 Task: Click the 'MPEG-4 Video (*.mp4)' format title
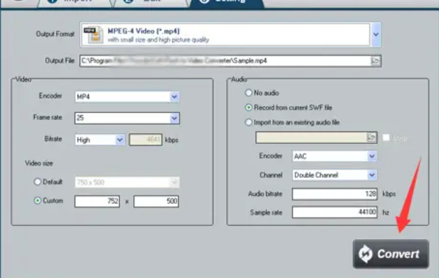click(x=144, y=31)
